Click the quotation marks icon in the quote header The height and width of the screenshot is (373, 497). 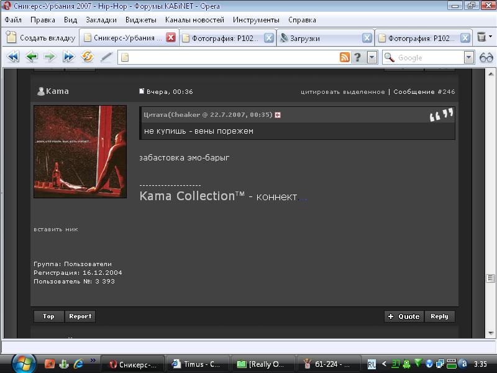point(441,115)
